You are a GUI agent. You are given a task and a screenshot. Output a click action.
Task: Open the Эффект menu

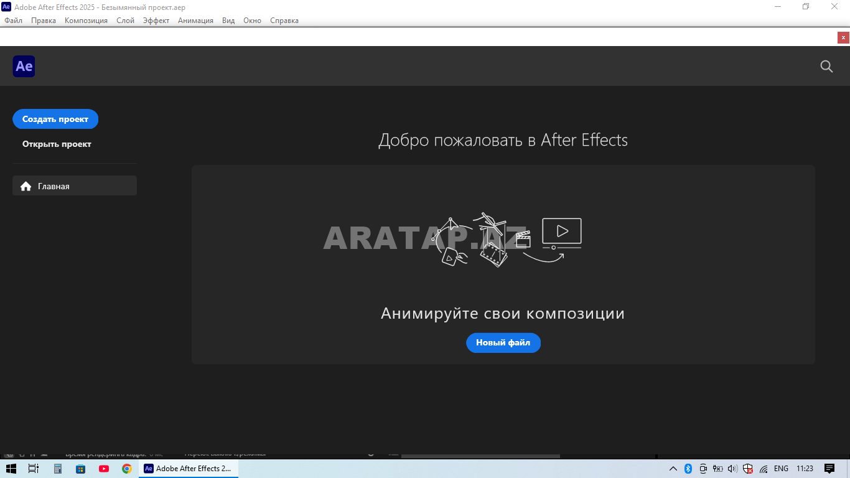156,21
